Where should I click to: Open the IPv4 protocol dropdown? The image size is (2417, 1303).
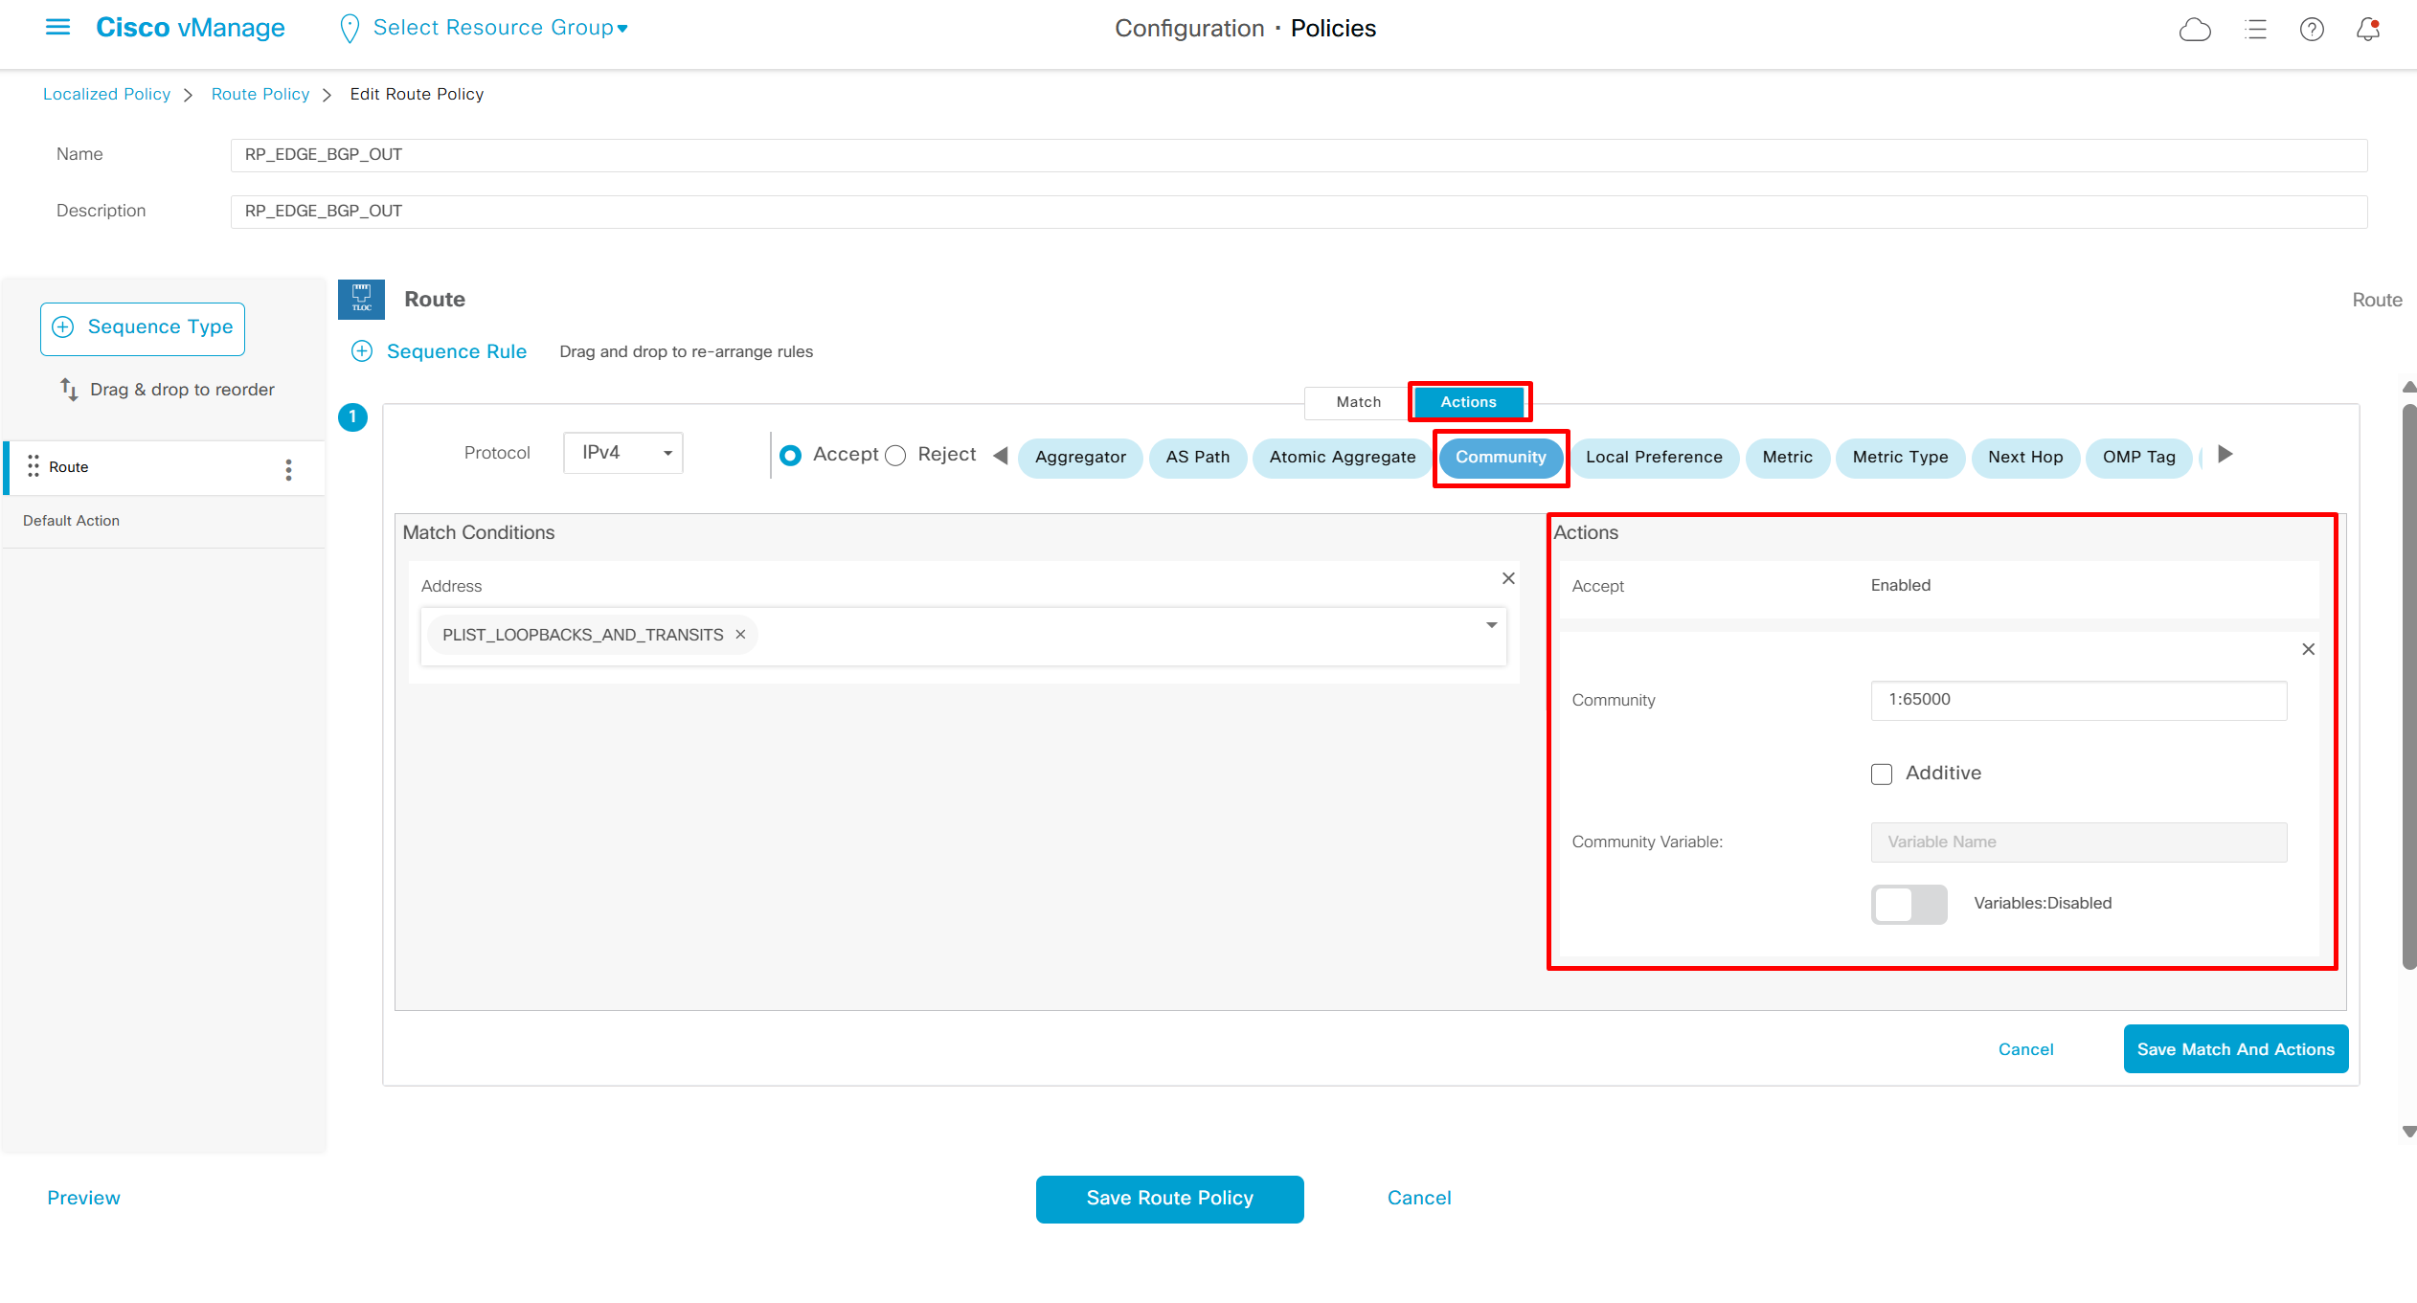click(623, 453)
